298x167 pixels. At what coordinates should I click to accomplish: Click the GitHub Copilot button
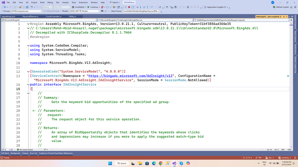[x=281, y=7]
